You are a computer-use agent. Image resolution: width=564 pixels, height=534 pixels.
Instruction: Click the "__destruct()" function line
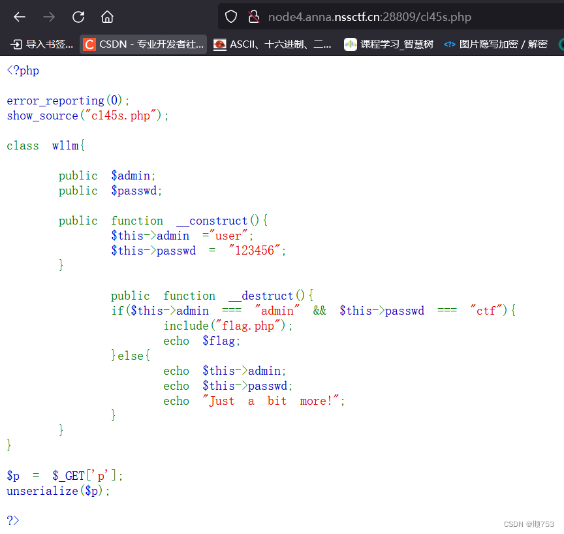point(212,296)
